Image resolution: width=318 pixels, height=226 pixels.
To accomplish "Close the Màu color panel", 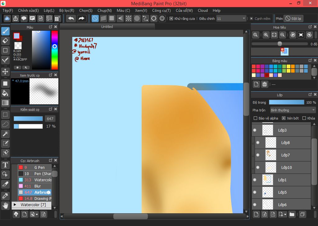I will click(x=56, y=27).
